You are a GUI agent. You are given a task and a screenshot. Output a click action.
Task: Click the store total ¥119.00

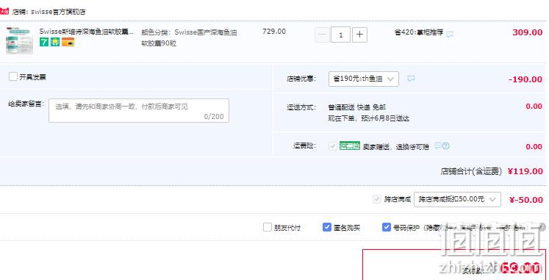525,171
